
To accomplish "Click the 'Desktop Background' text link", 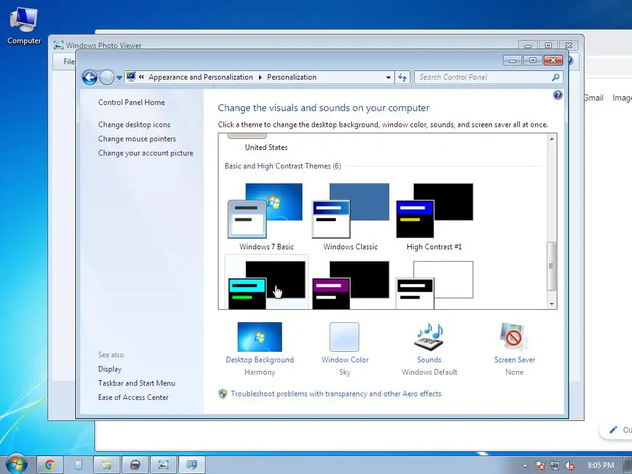I will pyautogui.click(x=260, y=360).
